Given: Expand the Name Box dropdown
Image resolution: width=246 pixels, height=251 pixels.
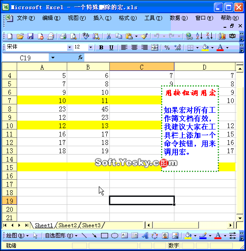Looking at the screenshot, I should (53, 58).
